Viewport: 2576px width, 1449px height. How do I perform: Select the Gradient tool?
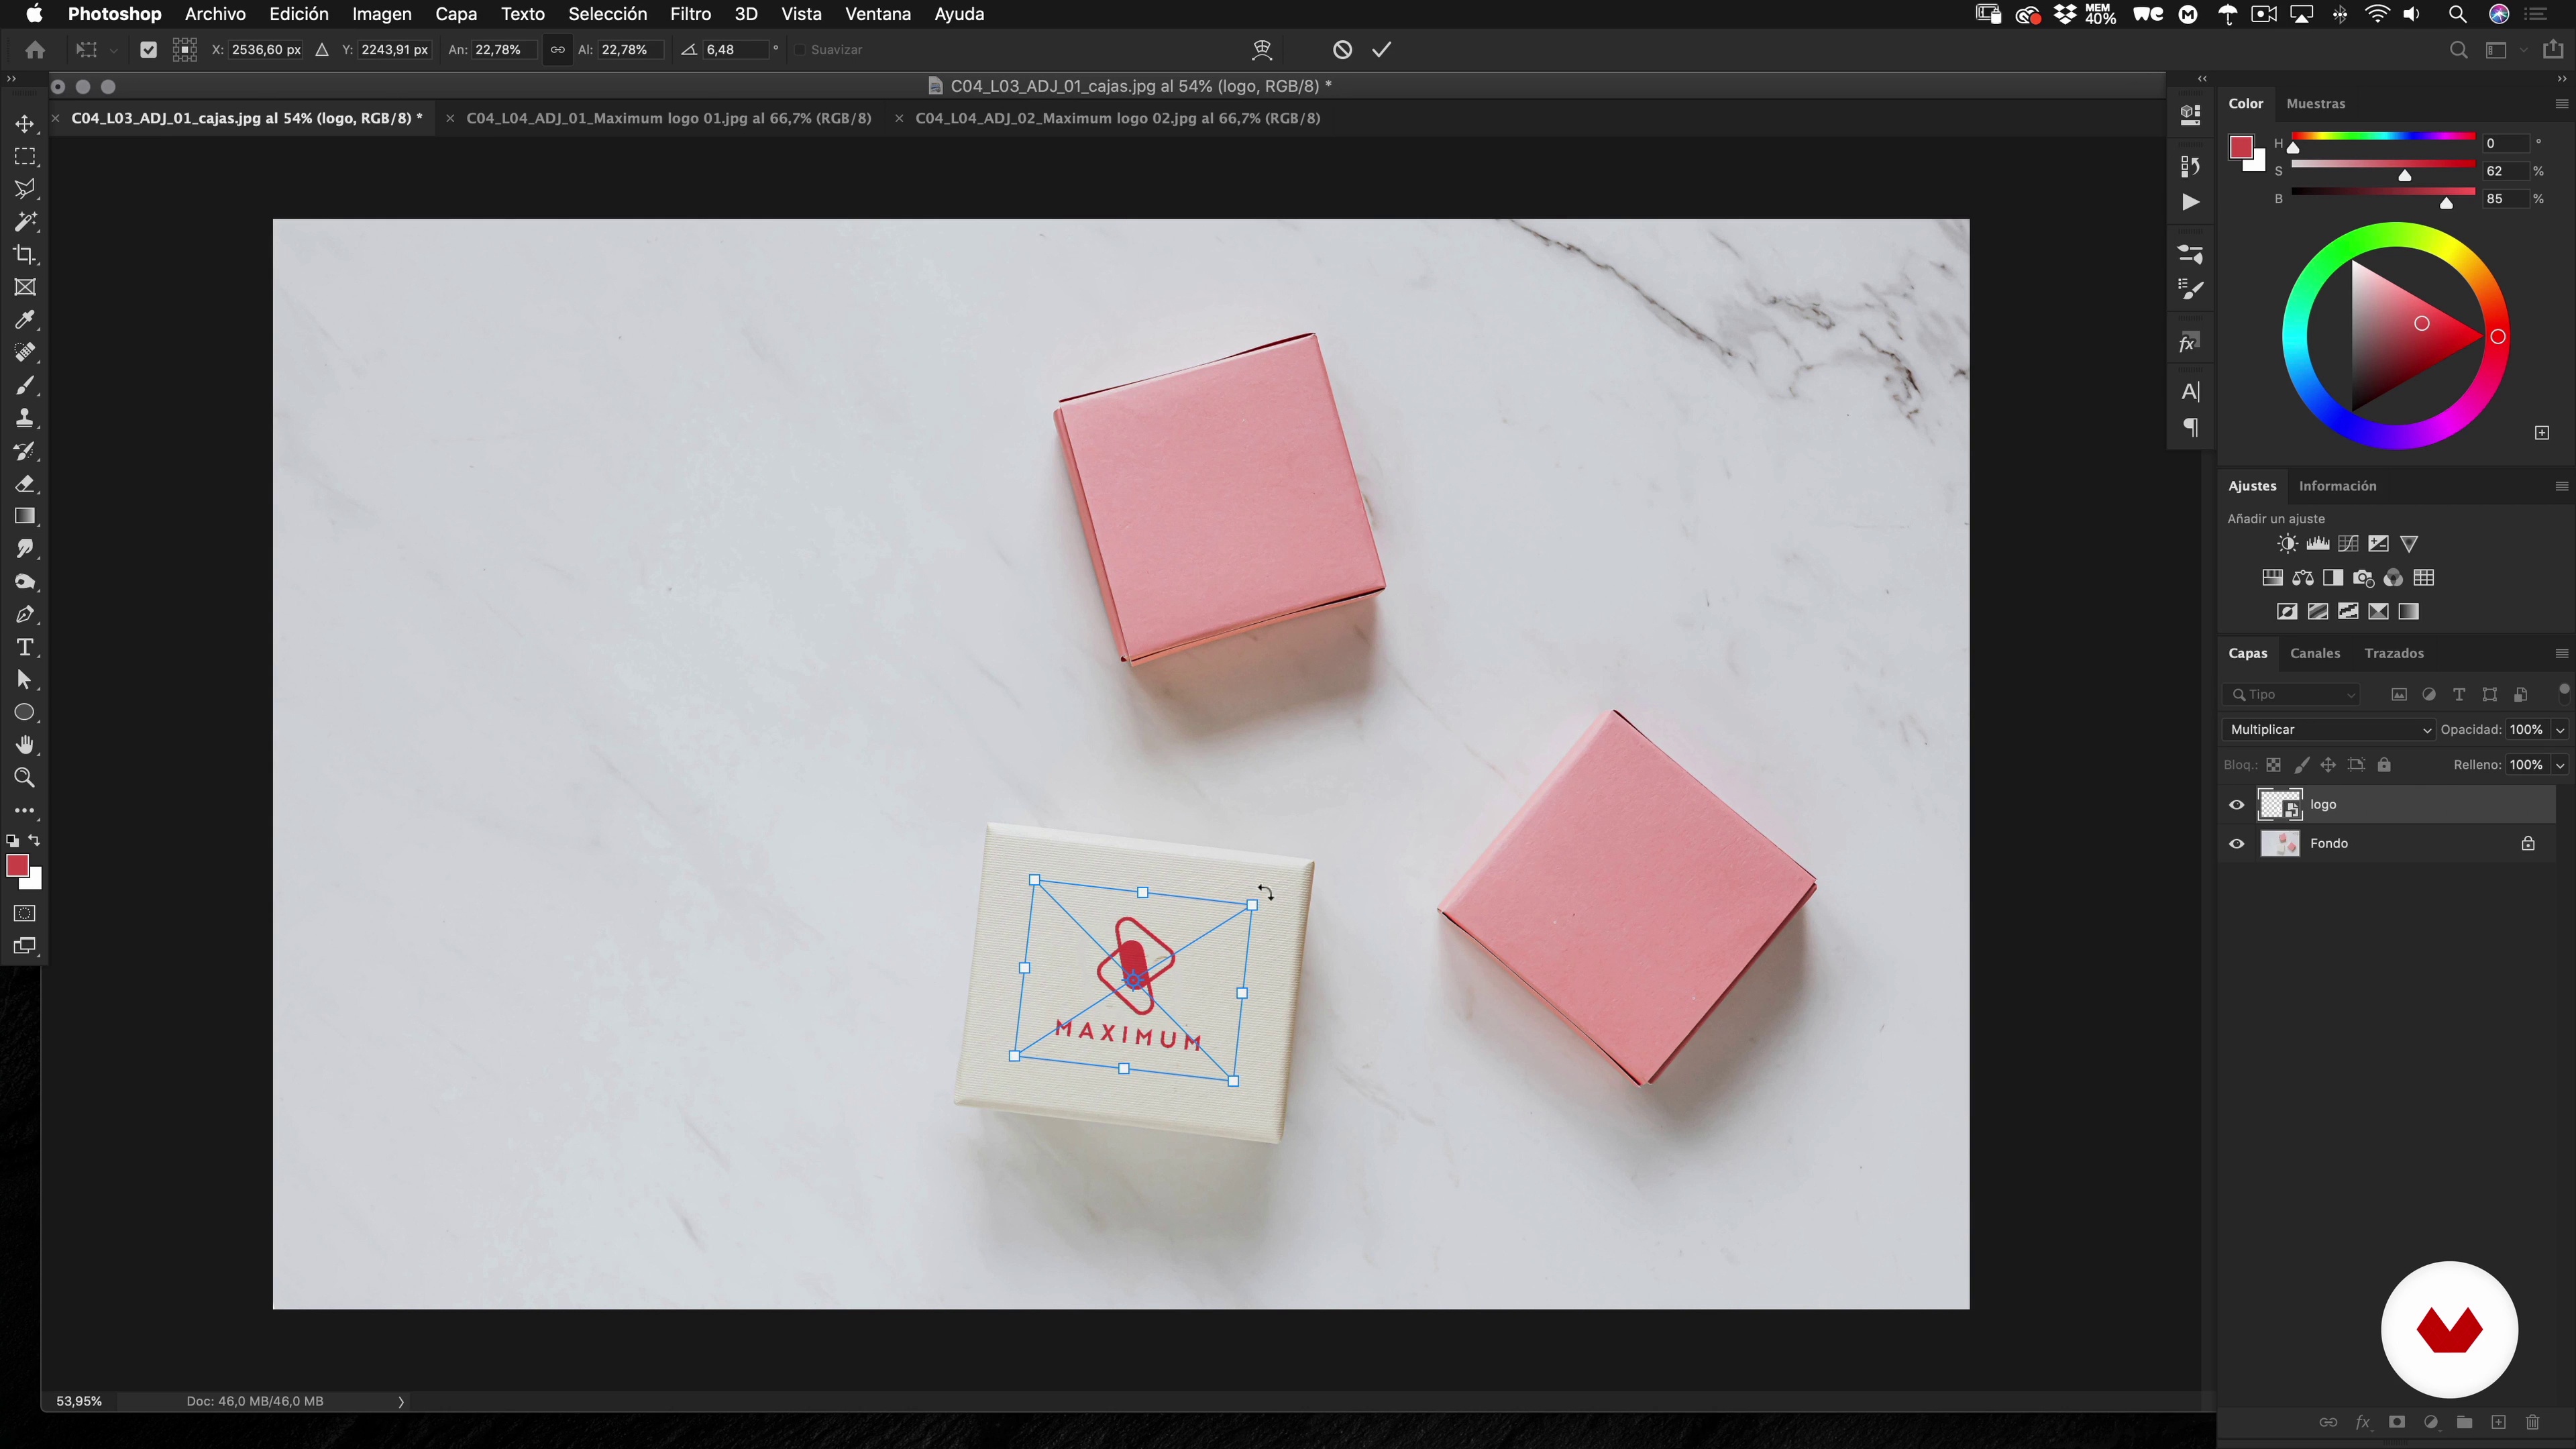[25, 516]
